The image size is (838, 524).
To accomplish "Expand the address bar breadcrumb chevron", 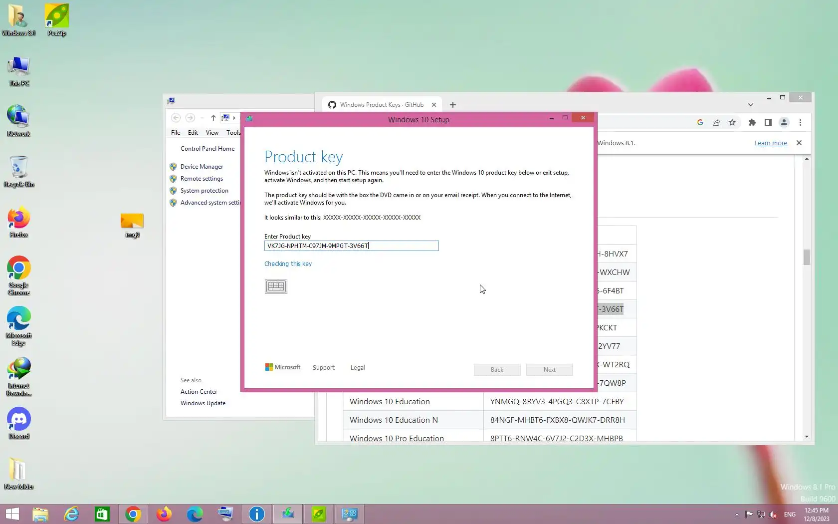I will [234, 118].
